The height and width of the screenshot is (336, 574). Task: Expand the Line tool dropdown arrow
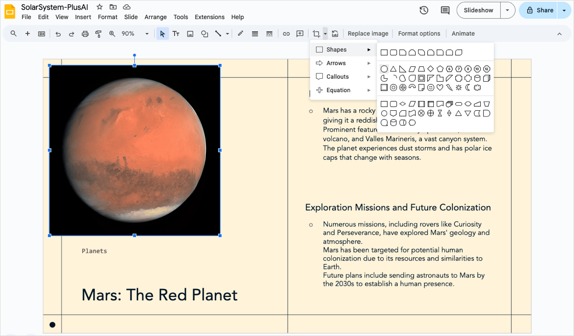point(228,34)
